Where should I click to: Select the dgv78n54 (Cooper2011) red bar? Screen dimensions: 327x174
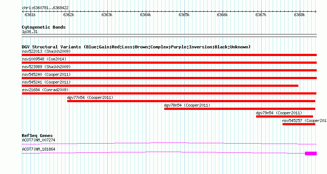click(x=240, y=109)
